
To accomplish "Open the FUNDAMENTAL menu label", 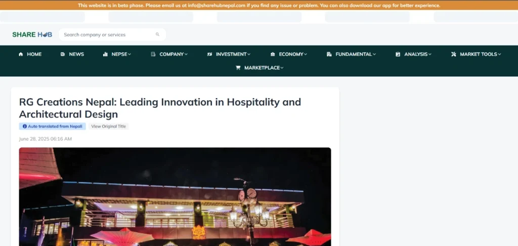I will [x=354, y=54].
